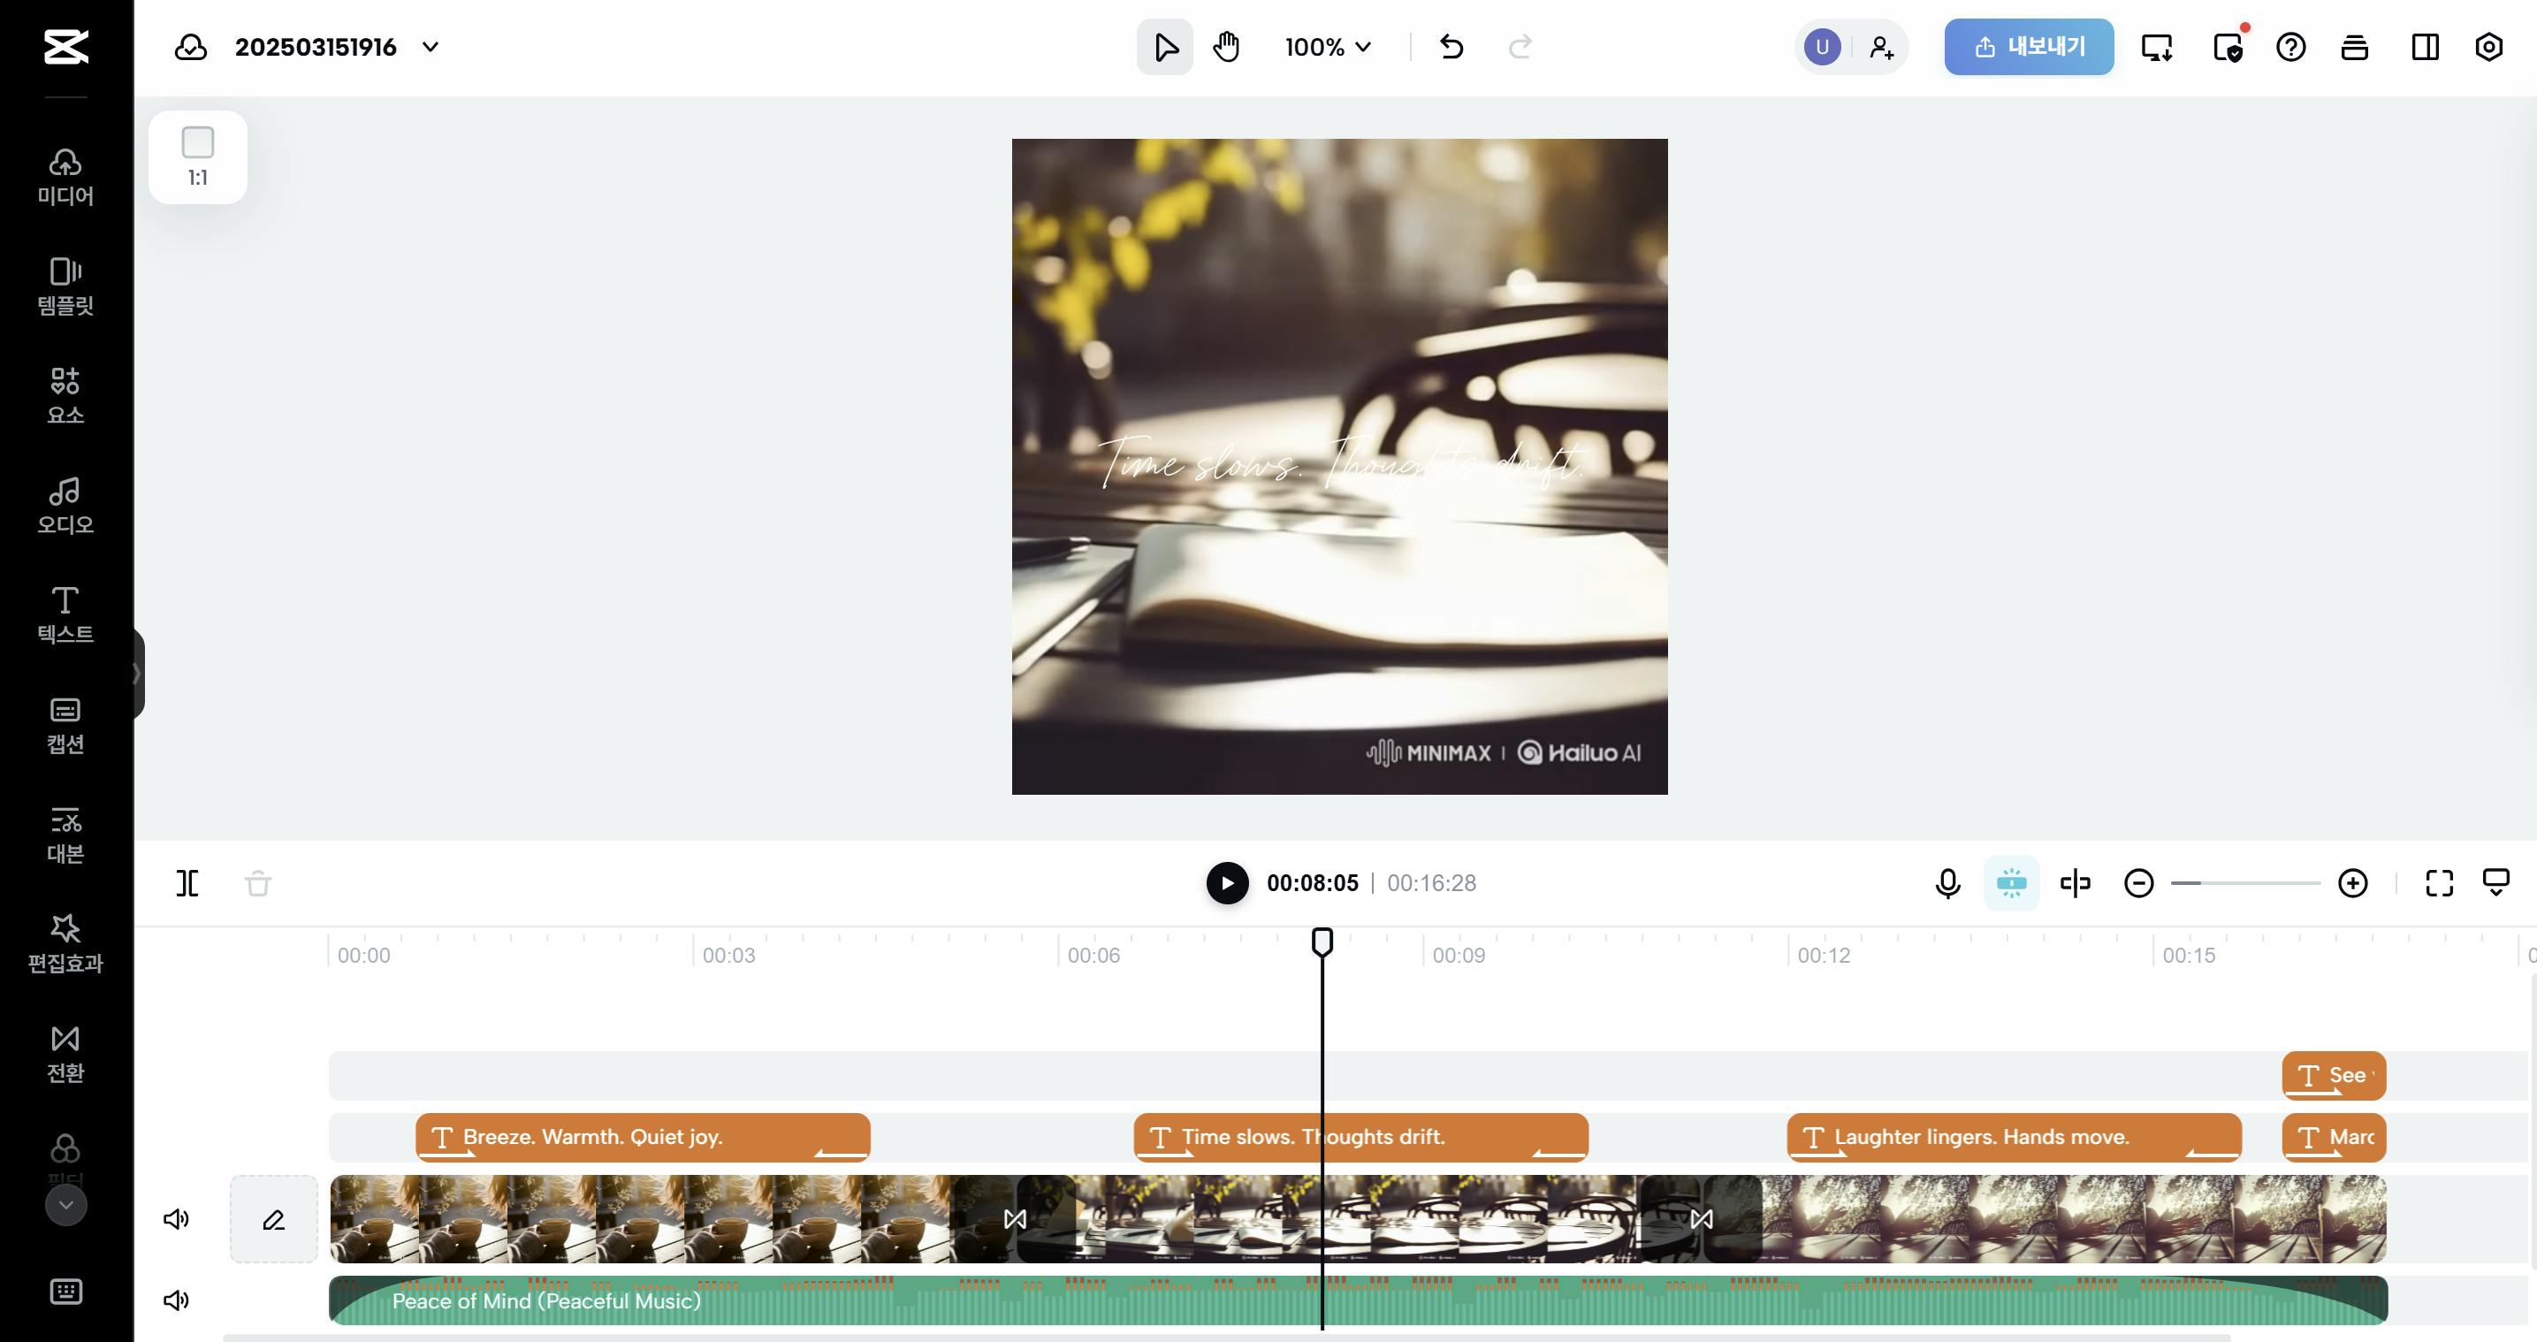Screen dimensions: 2537x1342
Task: Click the invite collaborator person icon
Action: click(x=1881, y=46)
